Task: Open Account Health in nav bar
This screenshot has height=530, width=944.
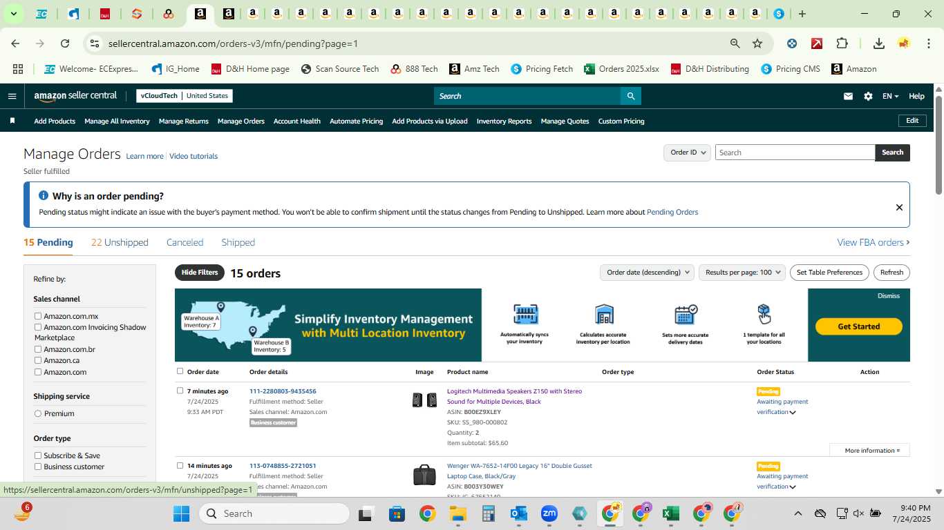Action: click(297, 121)
